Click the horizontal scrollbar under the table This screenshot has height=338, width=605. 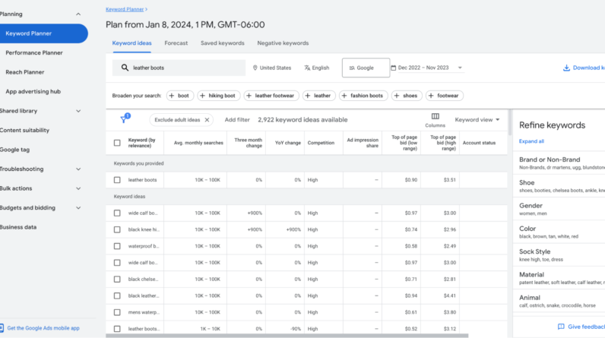tap(287, 336)
